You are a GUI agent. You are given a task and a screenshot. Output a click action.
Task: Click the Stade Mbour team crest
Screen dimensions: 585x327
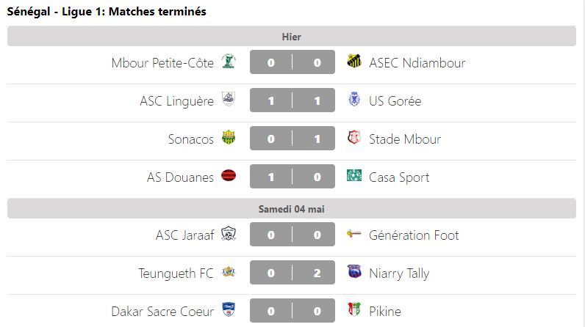[354, 139]
